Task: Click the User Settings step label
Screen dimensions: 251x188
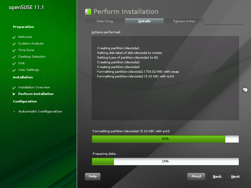Action: tap(29, 70)
